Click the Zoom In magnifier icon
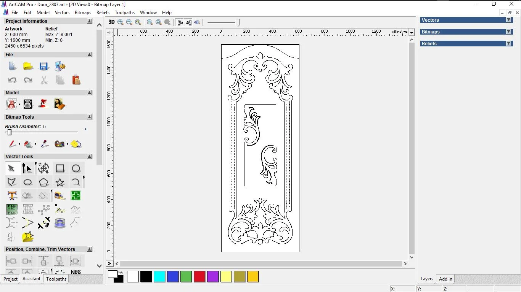Screen dimensions: 521x292 (x=121, y=22)
